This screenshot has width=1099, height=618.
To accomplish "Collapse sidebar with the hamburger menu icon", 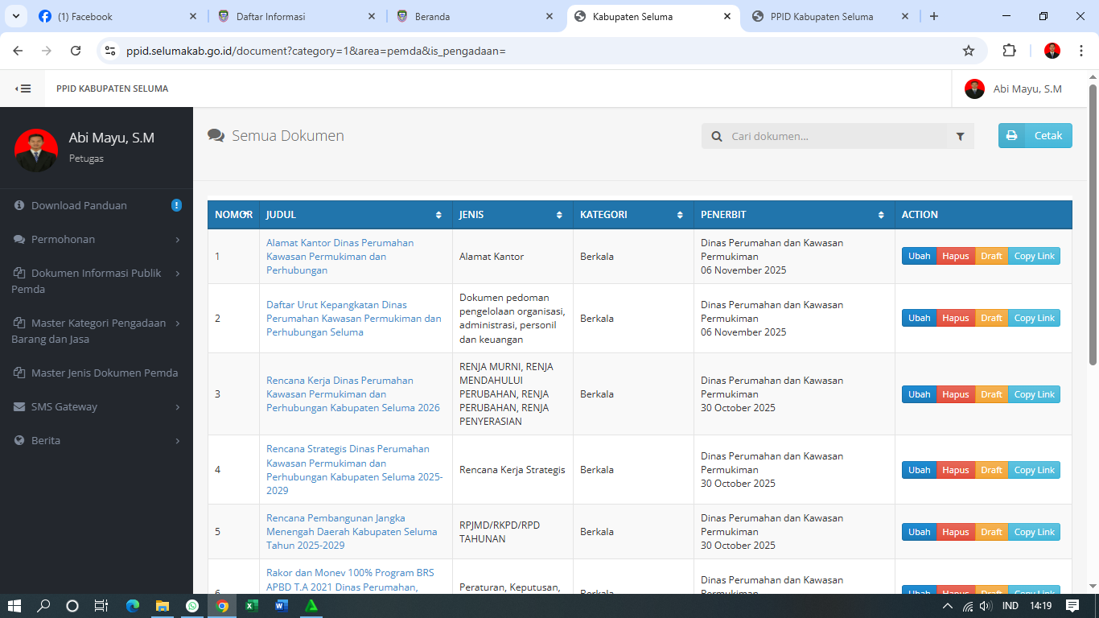I will click(23, 89).
